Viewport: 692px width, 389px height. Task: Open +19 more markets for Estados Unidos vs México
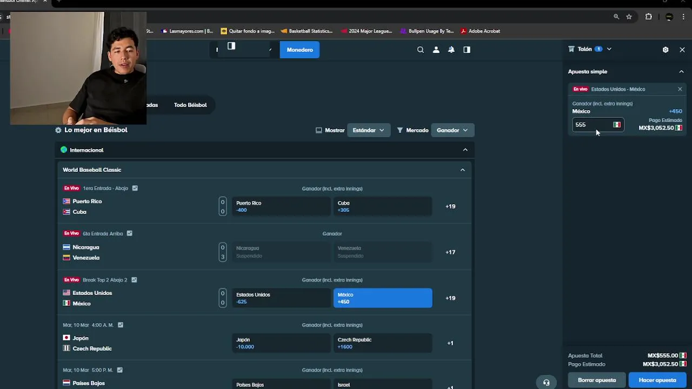tap(450, 298)
